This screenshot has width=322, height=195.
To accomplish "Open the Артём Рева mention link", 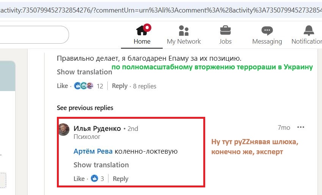I will click(93, 151).
